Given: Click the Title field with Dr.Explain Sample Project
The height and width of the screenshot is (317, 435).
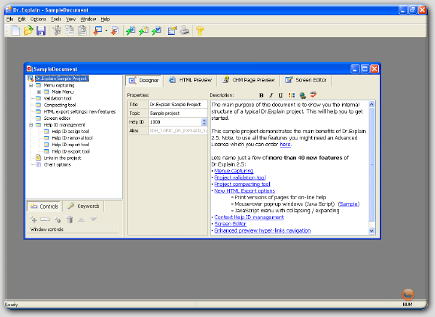Looking at the screenshot, I should point(177,105).
